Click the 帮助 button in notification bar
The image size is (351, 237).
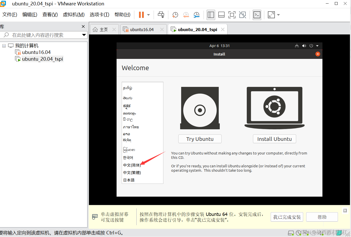tap(322, 217)
